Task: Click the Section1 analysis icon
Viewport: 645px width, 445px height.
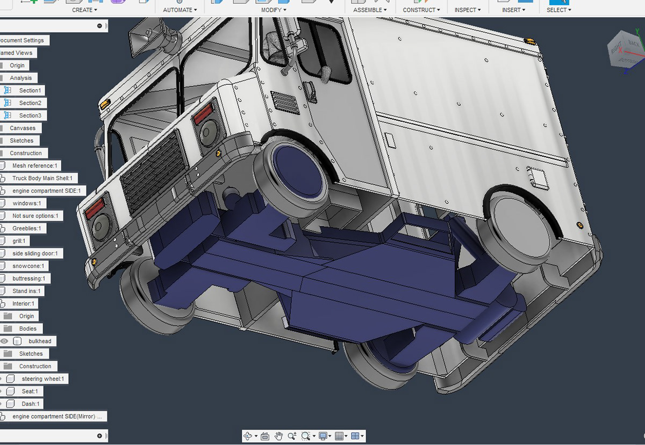Action: tap(7, 90)
